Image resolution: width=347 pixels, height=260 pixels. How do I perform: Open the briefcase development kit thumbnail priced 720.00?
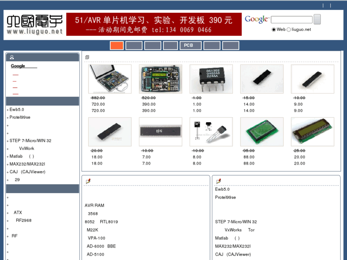[x=110, y=79]
